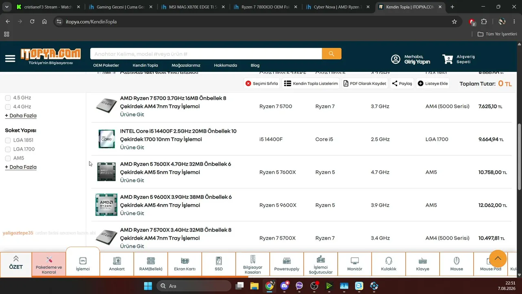This screenshot has width=522, height=294.
Task: Open Kendin Topla in the site navigation
Action: [145, 65]
